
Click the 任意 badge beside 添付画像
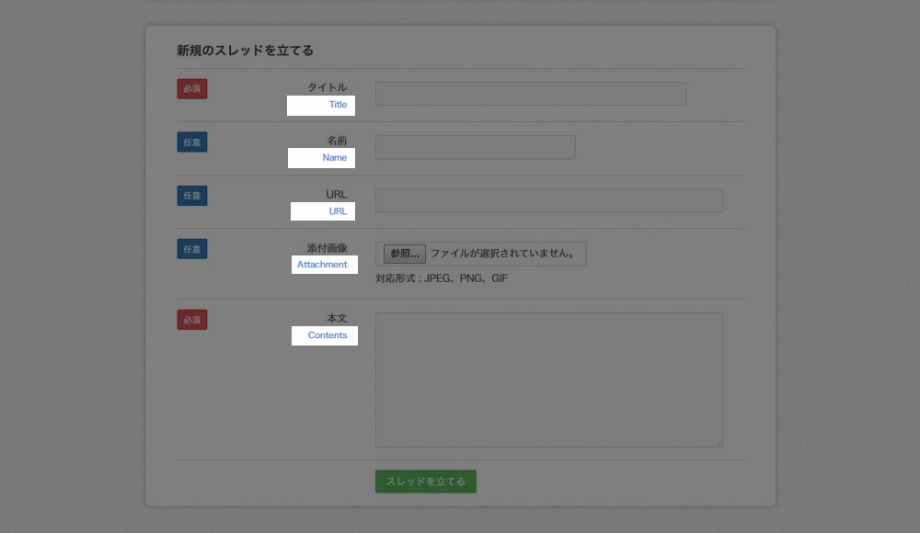coord(192,249)
